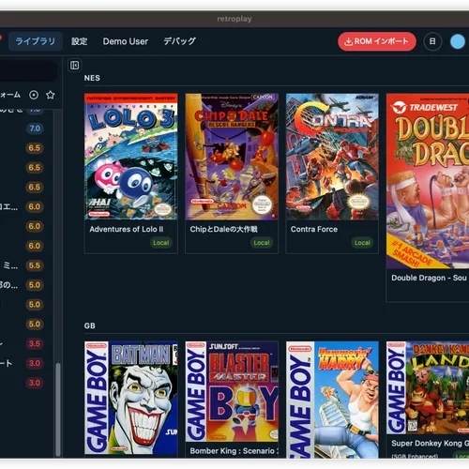This screenshot has width=469, height=469.
Task: Click the ROM インポート button
Action: point(377,41)
